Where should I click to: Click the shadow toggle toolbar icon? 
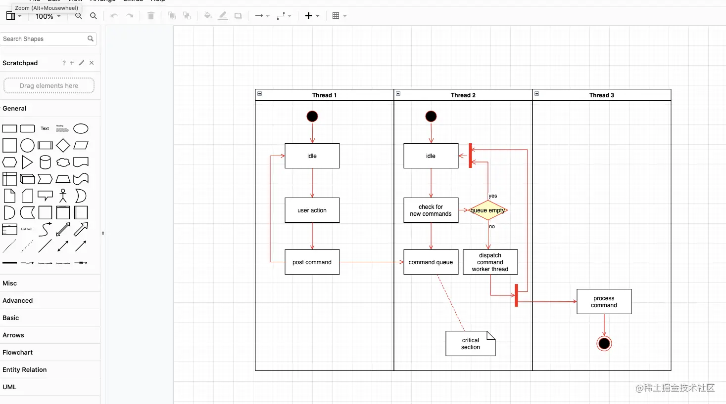point(238,16)
